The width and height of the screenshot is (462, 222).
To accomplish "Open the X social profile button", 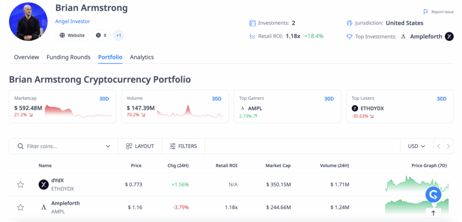I will 101,35.
